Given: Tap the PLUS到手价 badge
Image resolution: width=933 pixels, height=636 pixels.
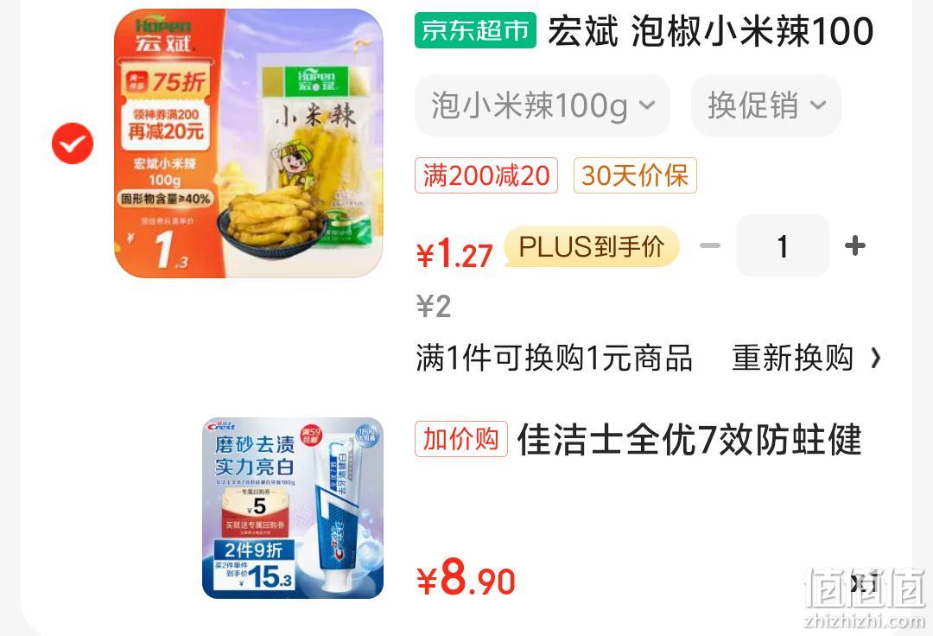Looking at the screenshot, I should click(592, 246).
